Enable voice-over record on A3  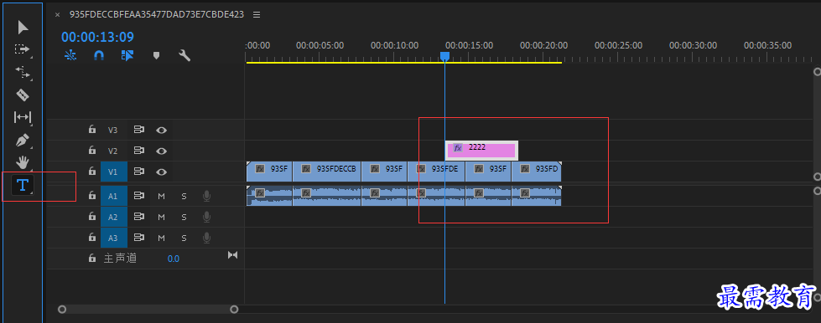pyautogui.click(x=207, y=238)
